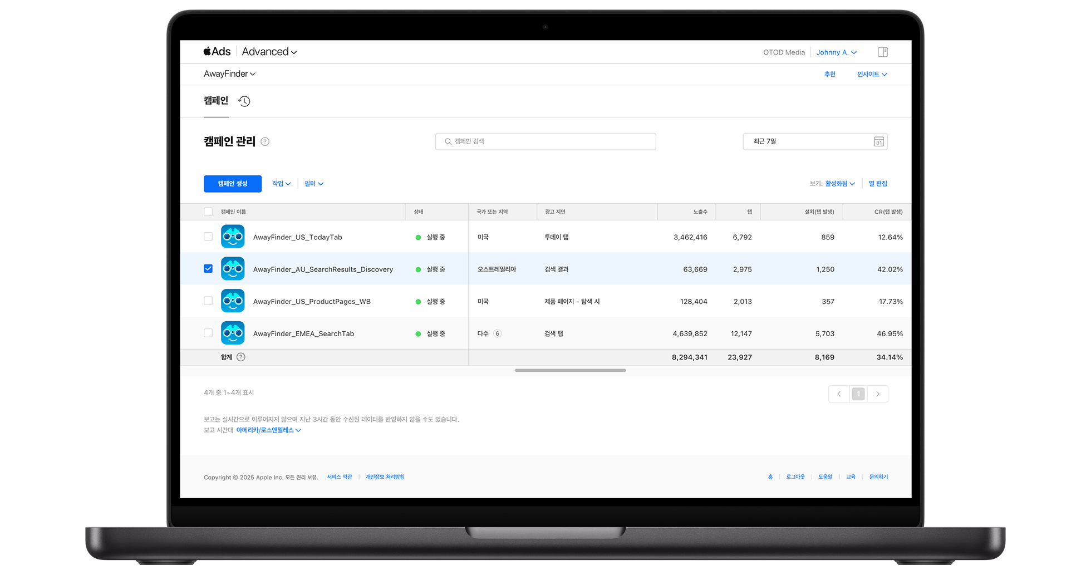Viewport: 1091px width, 570px height.
Task: Open the 홈 footer link
Action: coord(770,477)
